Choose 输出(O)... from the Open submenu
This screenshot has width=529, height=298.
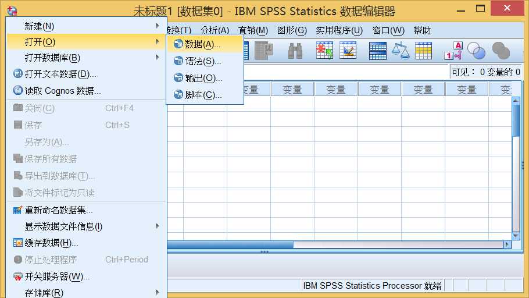click(205, 78)
